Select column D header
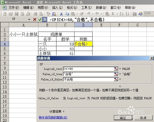This screenshot has height=122, width=154. coord(83,25)
